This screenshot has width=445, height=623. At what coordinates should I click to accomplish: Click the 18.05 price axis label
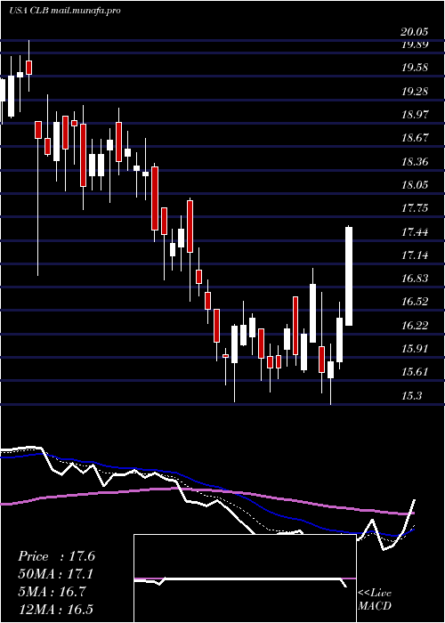coord(415,185)
